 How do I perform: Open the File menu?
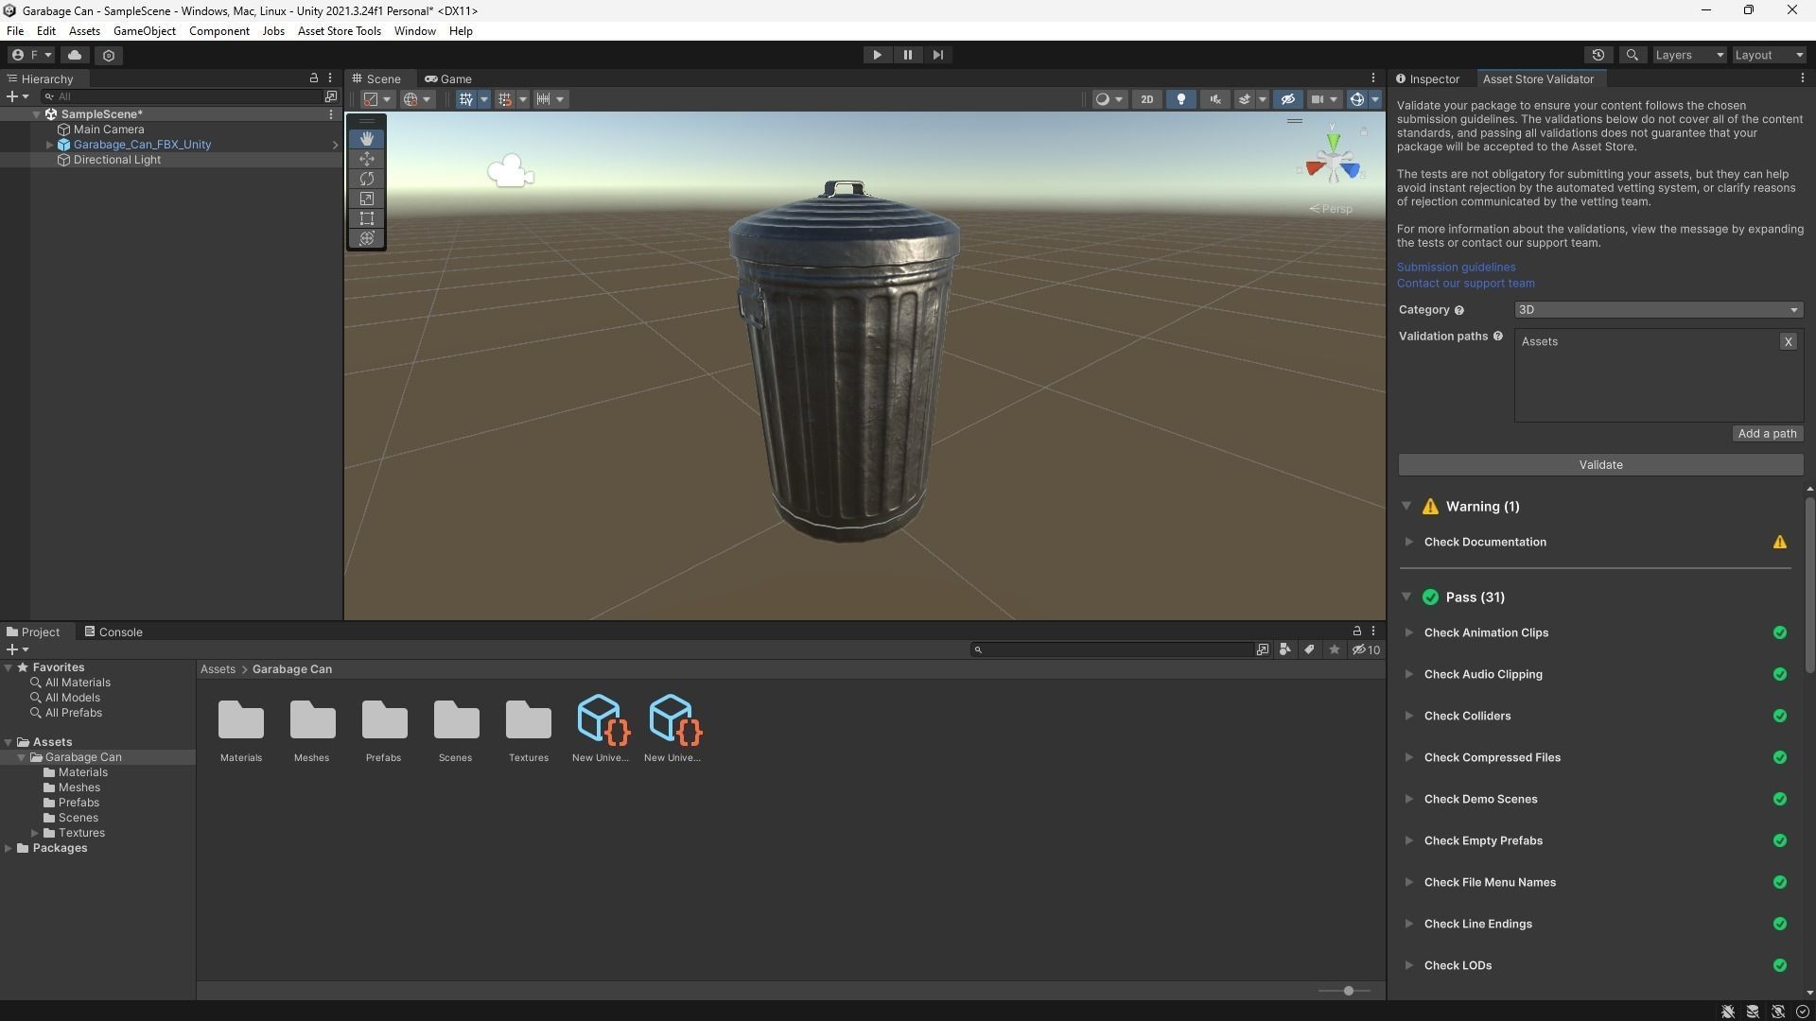point(15,31)
